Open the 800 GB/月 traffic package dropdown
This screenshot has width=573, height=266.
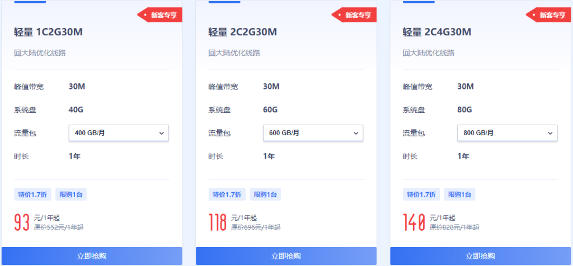coord(507,133)
